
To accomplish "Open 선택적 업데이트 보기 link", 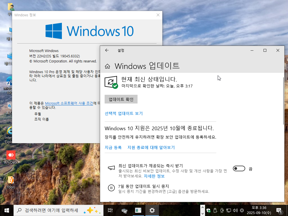I will (124, 113).
